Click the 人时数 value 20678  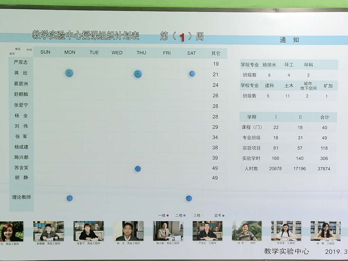[x=275, y=169]
